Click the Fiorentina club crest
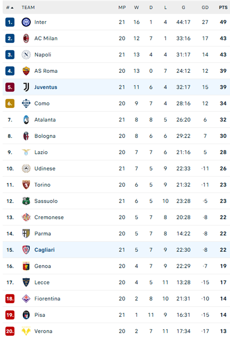Viewport: 230px width, 338px height. click(x=25, y=299)
